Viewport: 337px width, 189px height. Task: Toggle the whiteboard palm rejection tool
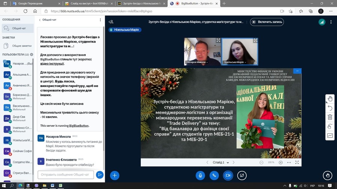(330, 126)
